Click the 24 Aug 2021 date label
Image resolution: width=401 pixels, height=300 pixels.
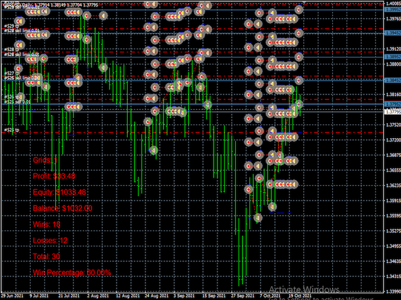[157, 296]
